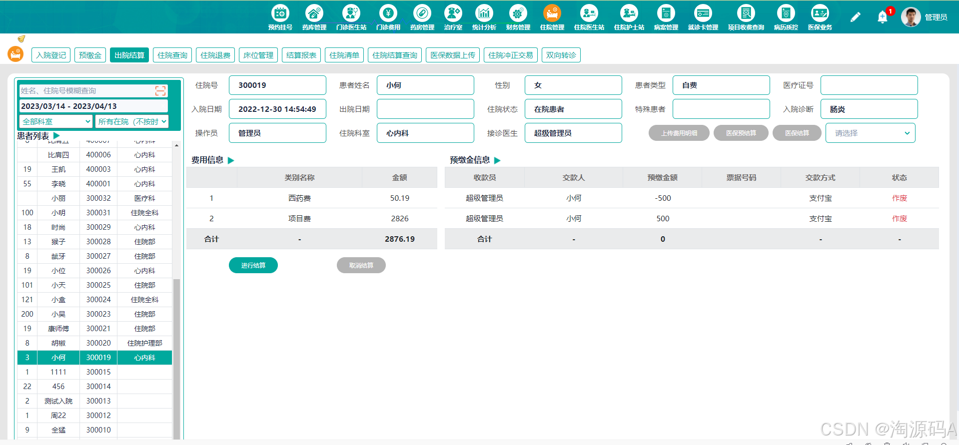This screenshot has height=445, width=959.
Task: Open the 床位管理 tab
Action: (x=258, y=55)
